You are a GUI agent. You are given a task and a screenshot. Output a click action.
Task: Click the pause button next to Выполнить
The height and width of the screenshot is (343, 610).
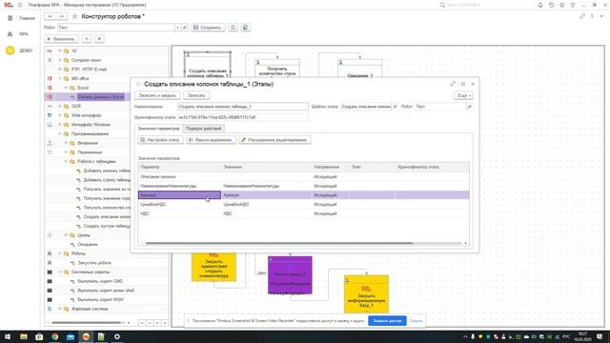pyautogui.click(x=87, y=39)
